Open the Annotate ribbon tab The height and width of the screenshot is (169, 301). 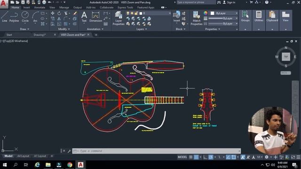pyautogui.click(x=40, y=8)
